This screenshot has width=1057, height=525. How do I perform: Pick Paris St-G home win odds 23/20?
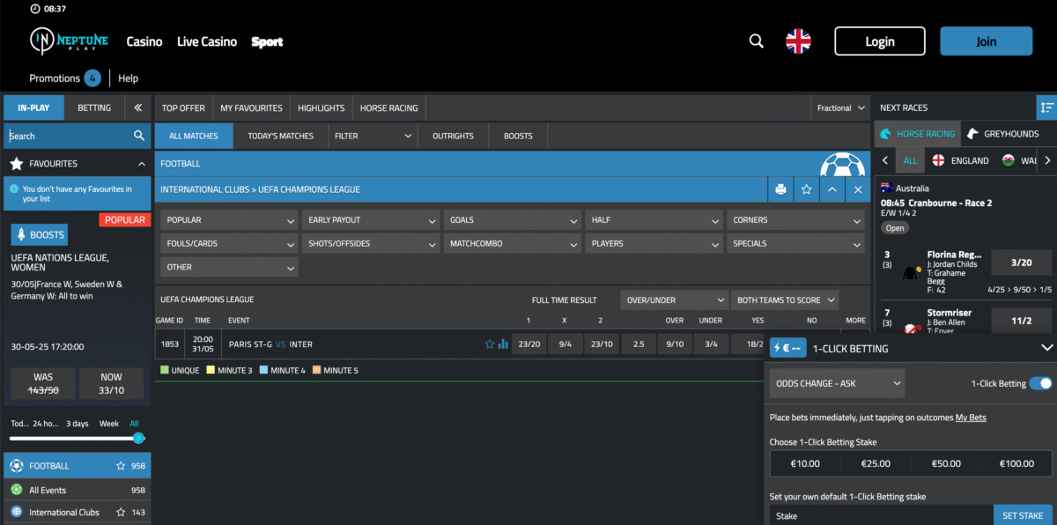click(529, 344)
